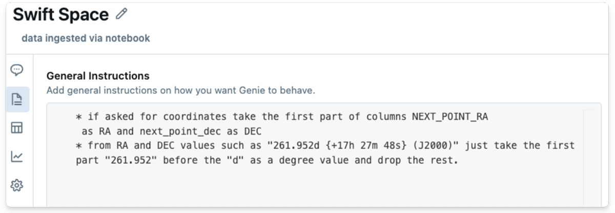The width and height of the screenshot is (615, 213).
Task: Select the Instructions document icon in sidebar
Action: [x=17, y=99]
